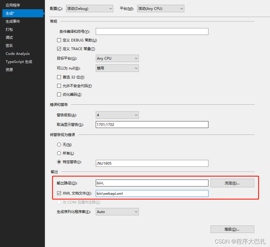Screen dimensions: 270x247
Task: Open the 生成序列化程序集 Auto dropdown
Action: 117,212
